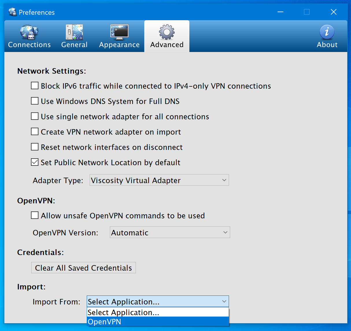Viewport: 351px width, 331px height.
Task: Open the Connections tab
Action: (x=29, y=36)
